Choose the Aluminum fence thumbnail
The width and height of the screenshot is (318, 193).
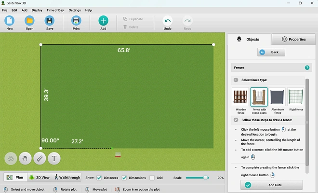(x=277, y=96)
